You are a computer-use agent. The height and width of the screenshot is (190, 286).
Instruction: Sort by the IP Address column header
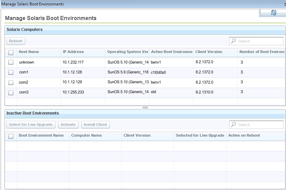point(73,52)
